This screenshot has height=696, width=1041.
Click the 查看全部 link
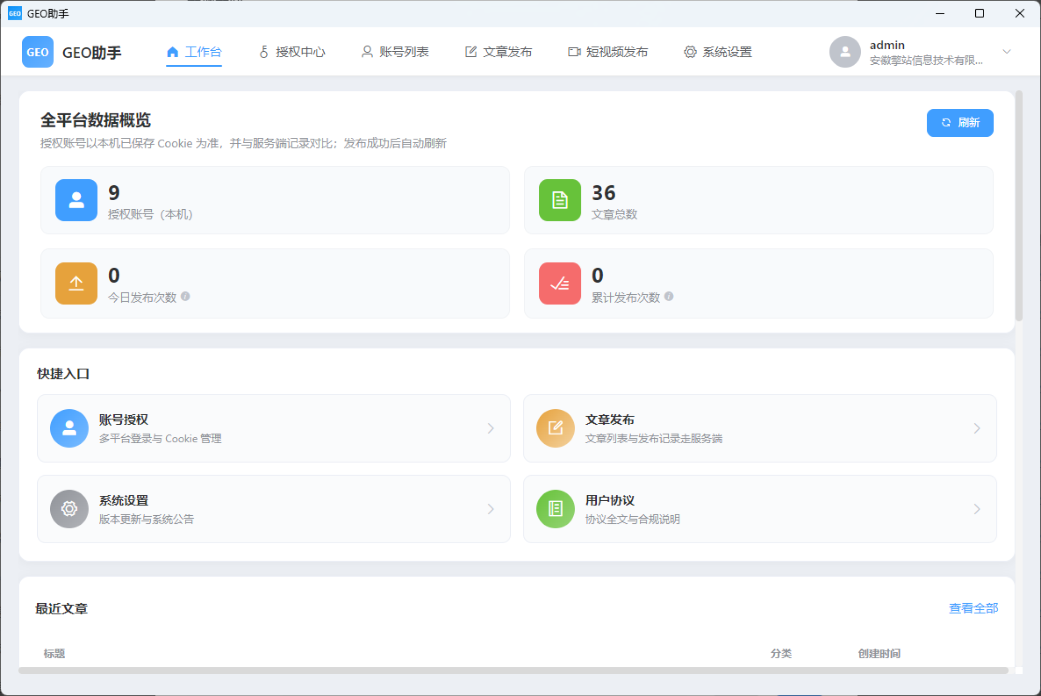pos(973,609)
